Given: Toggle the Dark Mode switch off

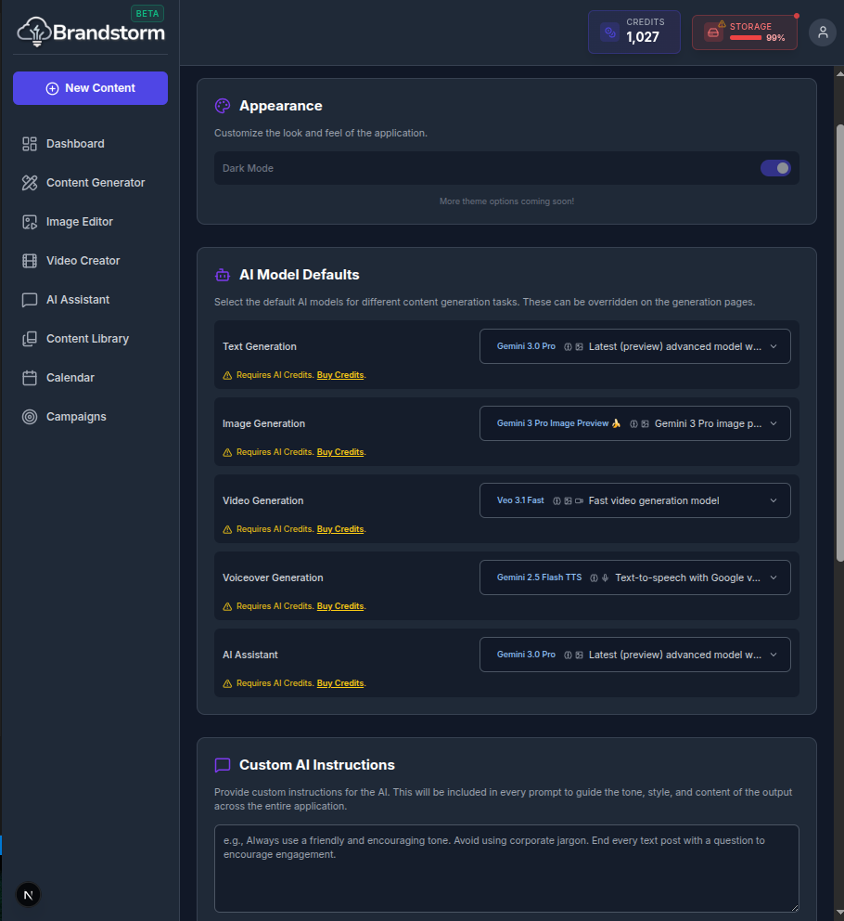Looking at the screenshot, I should point(775,168).
